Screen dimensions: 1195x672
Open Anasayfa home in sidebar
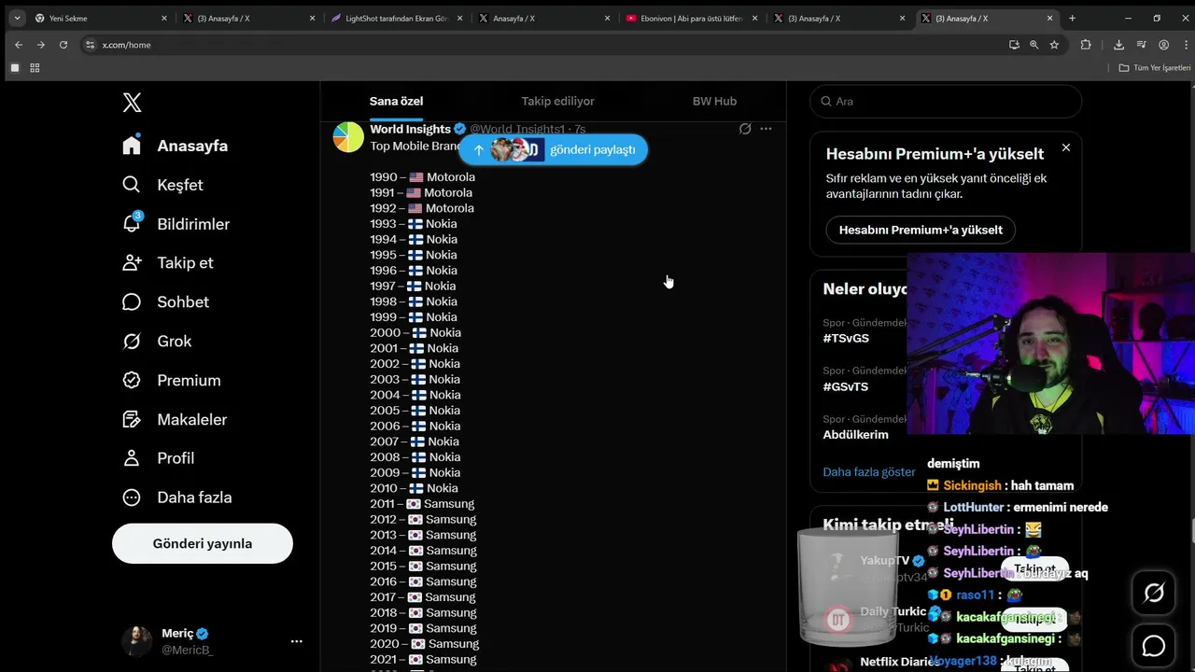click(176, 146)
